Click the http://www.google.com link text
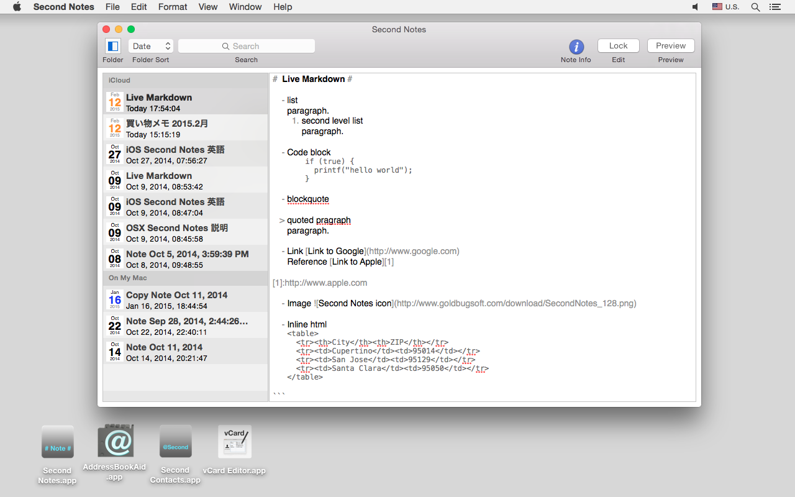The image size is (795, 497). (412, 251)
